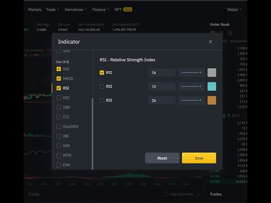Enable the RSI 12 line checkbox
The image size is (271, 203).
point(102,86)
